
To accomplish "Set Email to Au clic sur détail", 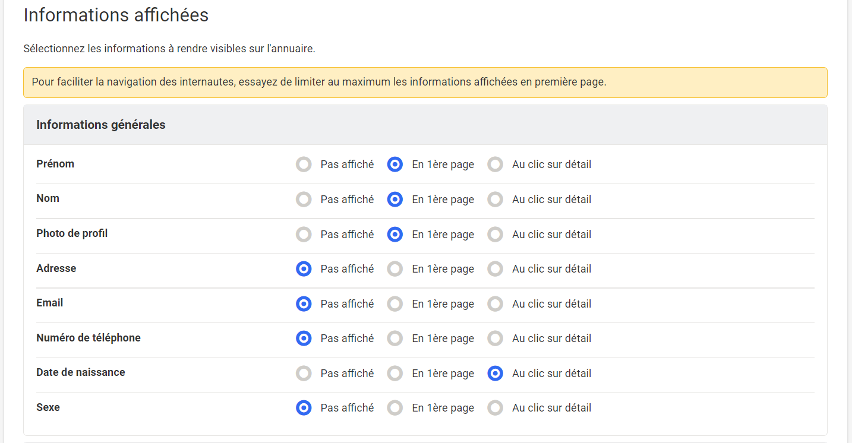I will [x=496, y=304].
